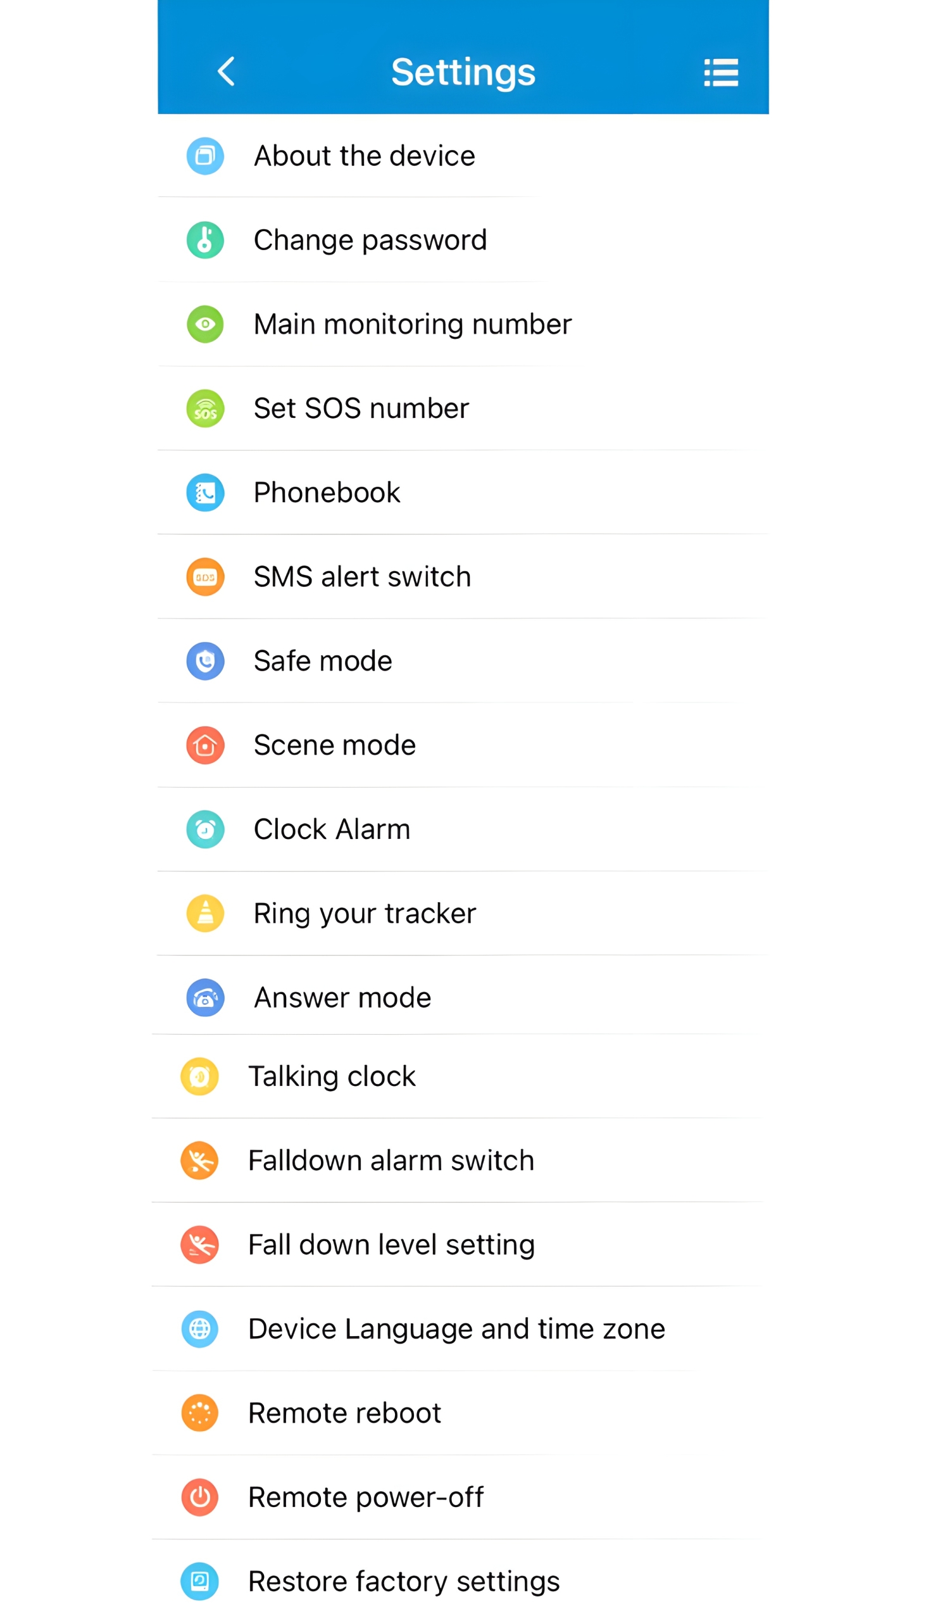The image size is (926, 1621).
Task: Tap the Scene mode house icon
Action: [205, 745]
